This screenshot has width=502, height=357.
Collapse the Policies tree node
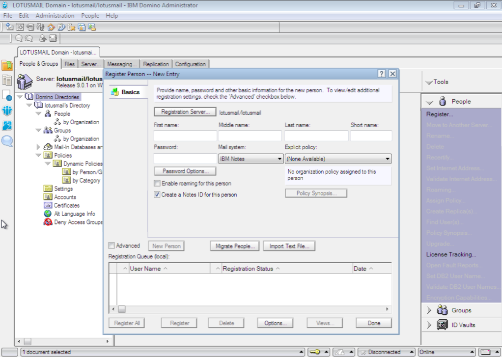(x=38, y=155)
